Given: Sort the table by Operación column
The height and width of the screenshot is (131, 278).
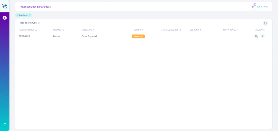Looking at the screenshot, I should click(x=88, y=30).
